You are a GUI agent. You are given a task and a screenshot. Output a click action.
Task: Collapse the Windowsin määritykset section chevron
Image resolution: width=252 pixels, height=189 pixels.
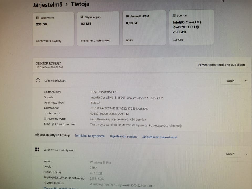pyautogui.click(x=246, y=154)
